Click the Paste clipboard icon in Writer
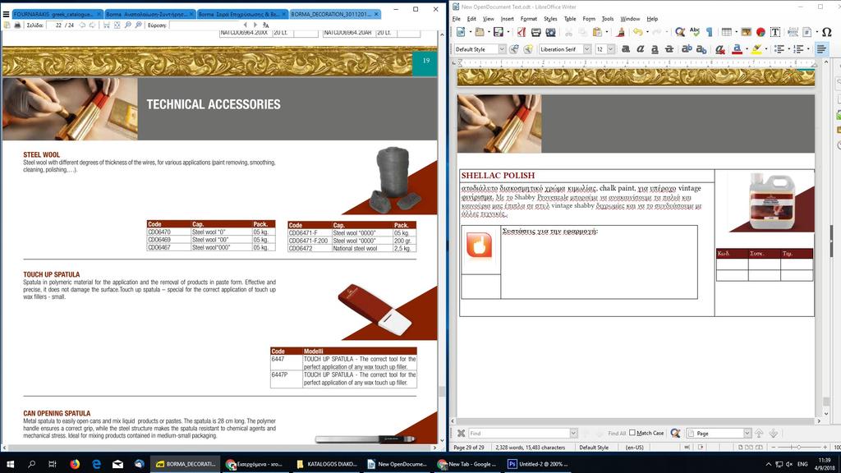 pos(597,32)
